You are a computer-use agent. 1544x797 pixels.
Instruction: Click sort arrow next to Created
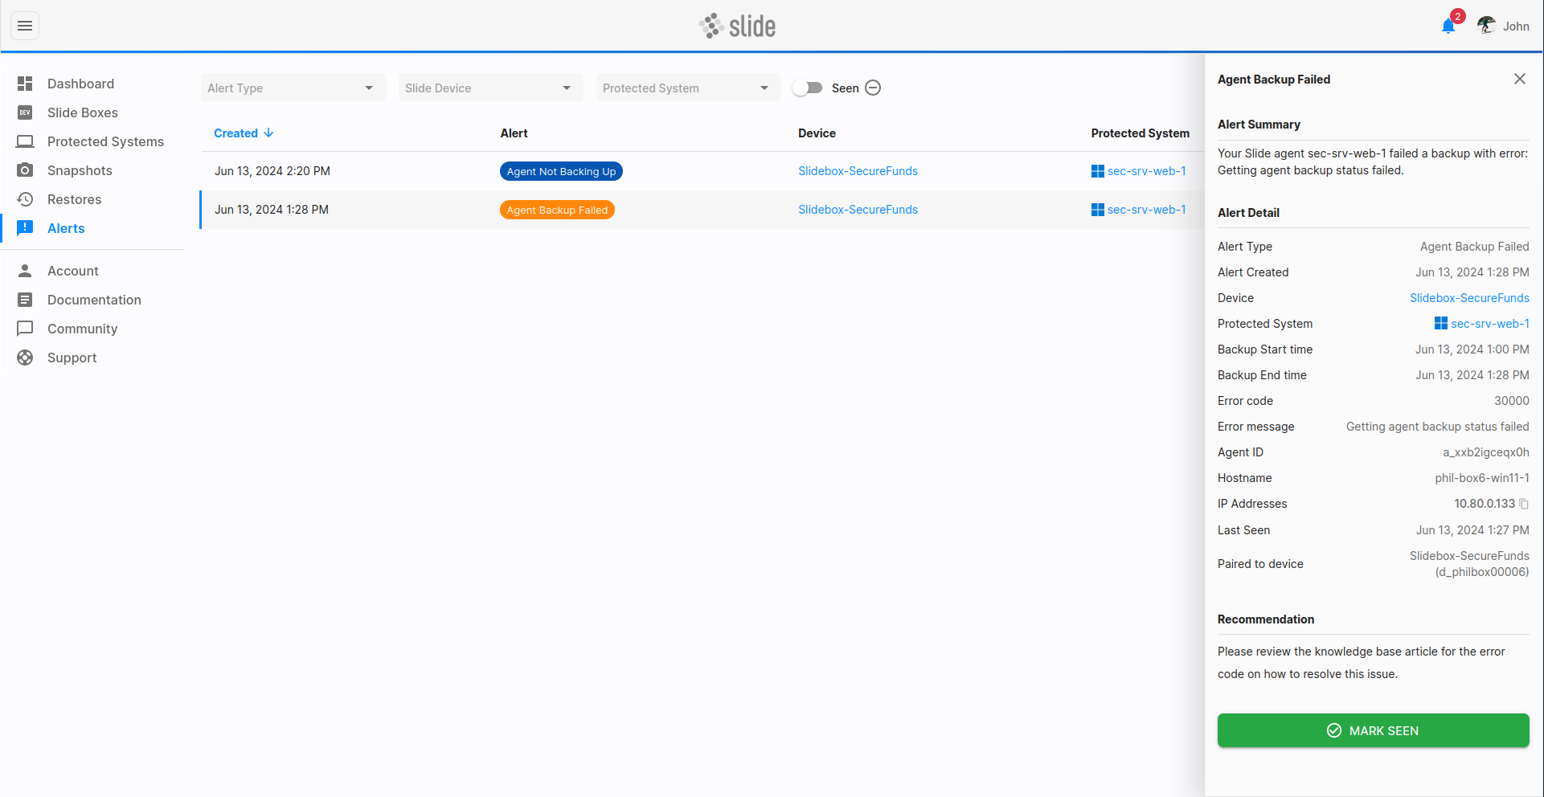click(268, 133)
